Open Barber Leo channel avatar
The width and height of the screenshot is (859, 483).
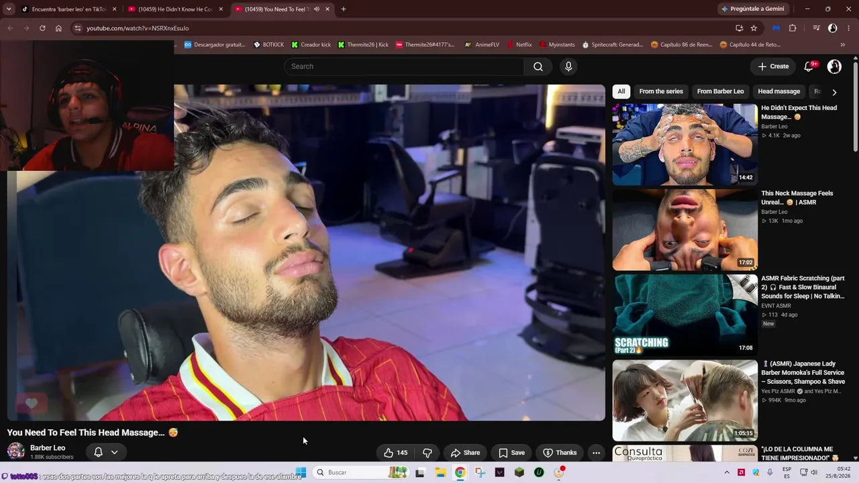[16, 451]
